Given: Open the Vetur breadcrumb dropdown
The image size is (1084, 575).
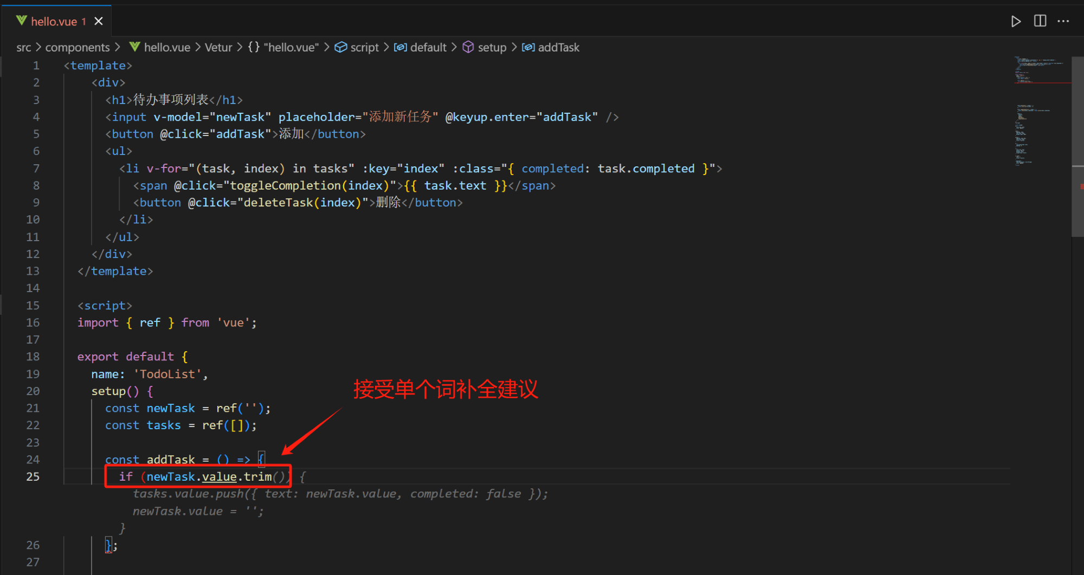Looking at the screenshot, I should point(218,48).
